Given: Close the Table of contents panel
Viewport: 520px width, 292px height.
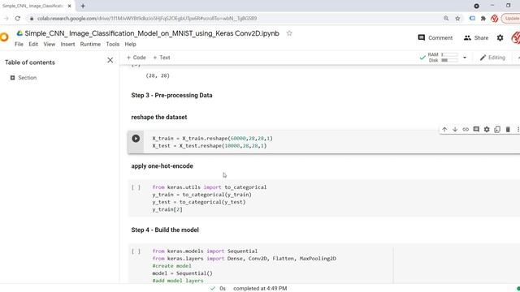Looking at the screenshot, I should pos(110,60).
